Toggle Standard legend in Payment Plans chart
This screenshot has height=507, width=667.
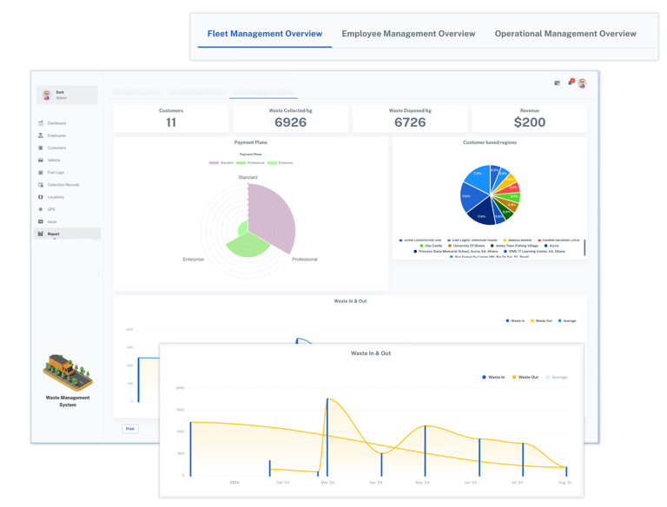pos(221,163)
